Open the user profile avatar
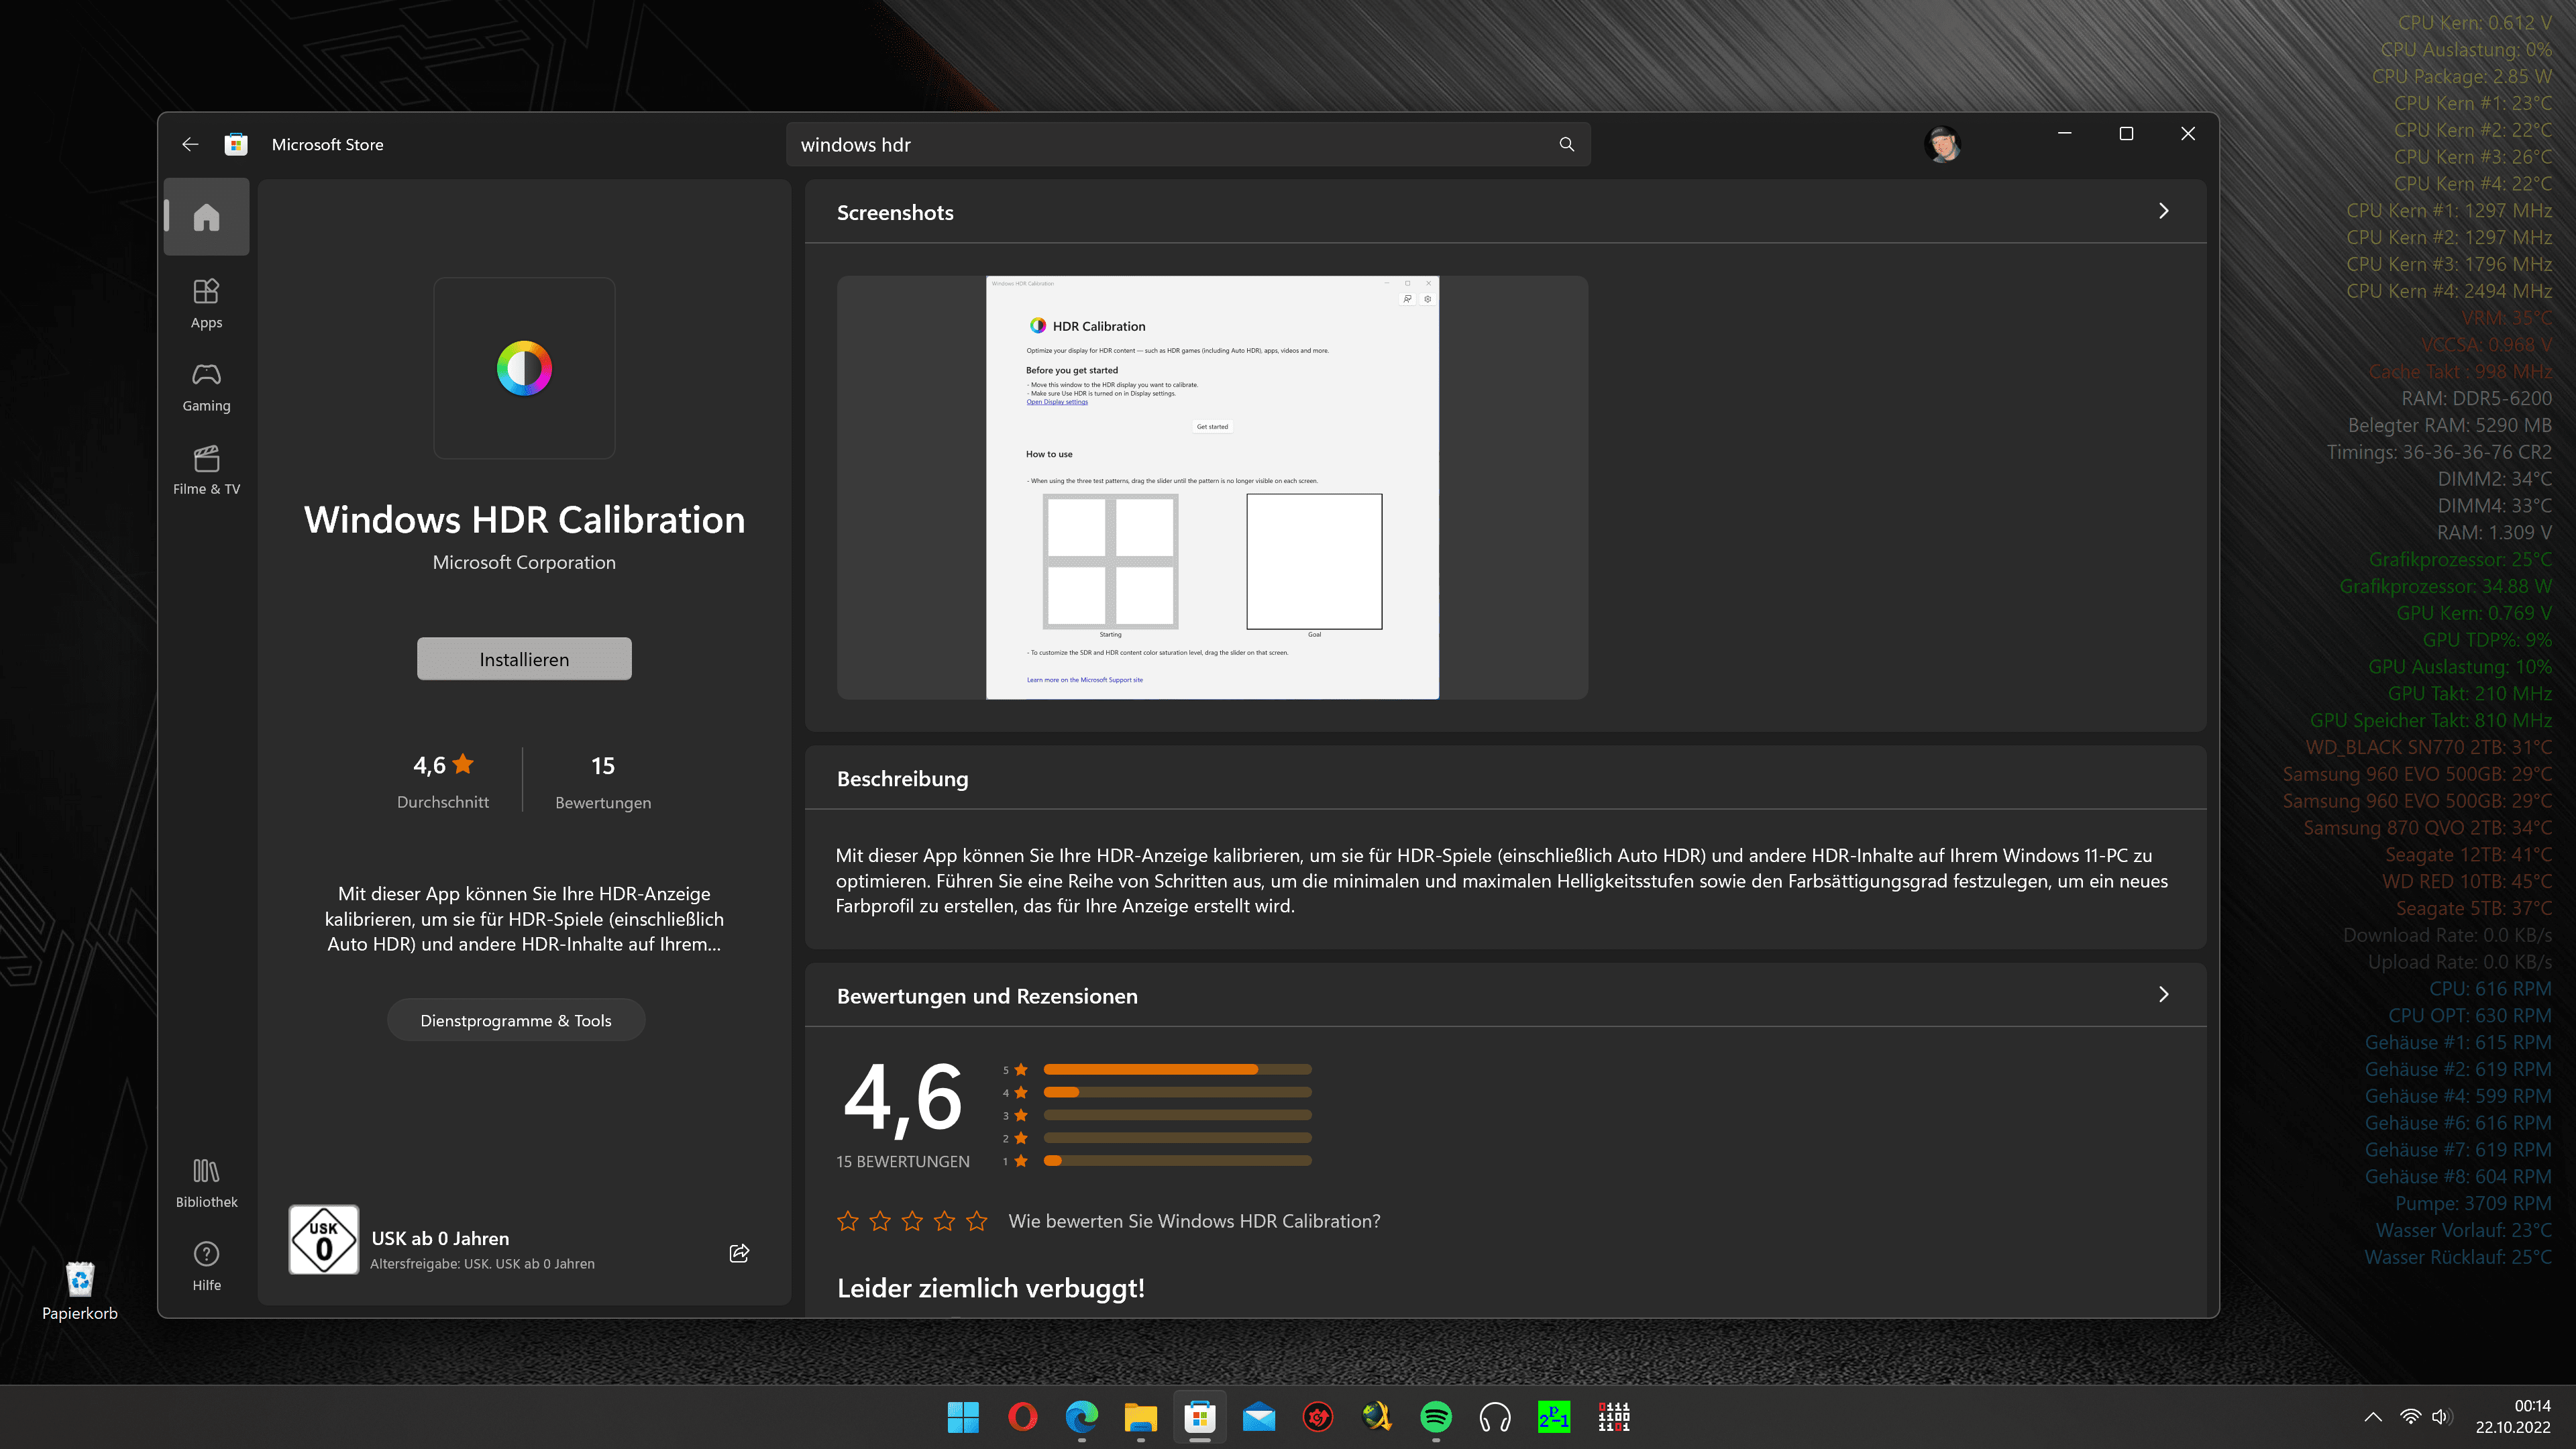This screenshot has height=1449, width=2576. [1942, 144]
